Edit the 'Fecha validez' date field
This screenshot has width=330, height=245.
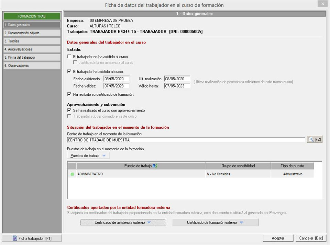[x=117, y=86]
